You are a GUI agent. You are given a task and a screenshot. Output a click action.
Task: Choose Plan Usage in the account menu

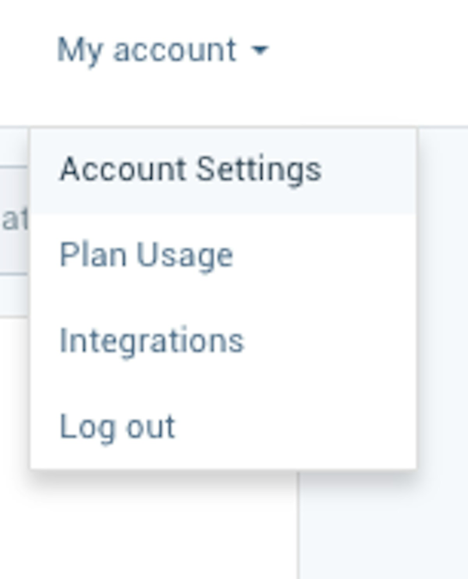(146, 255)
